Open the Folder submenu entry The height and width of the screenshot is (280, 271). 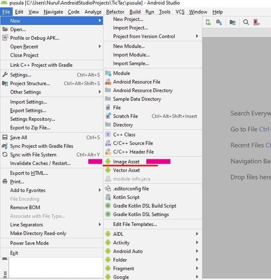pos(153,260)
